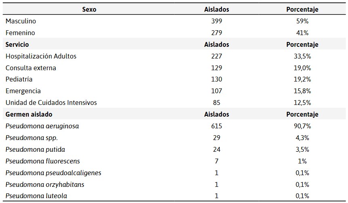This screenshot has width=348, height=203.
Task: Click Pseudomona aeruginosa row label
Action: 42,126
